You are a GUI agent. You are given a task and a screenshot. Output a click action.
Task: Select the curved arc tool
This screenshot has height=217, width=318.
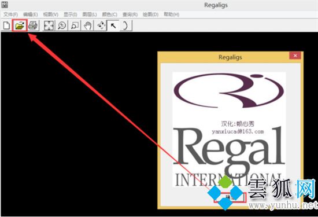click(x=125, y=25)
